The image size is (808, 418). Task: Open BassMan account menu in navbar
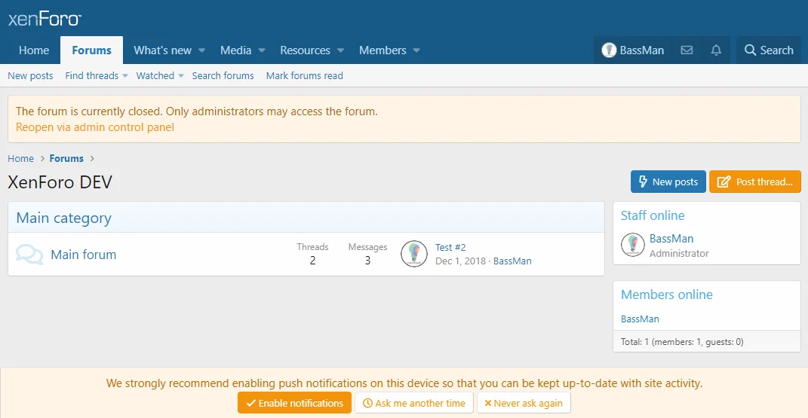(x=633, y=50)
